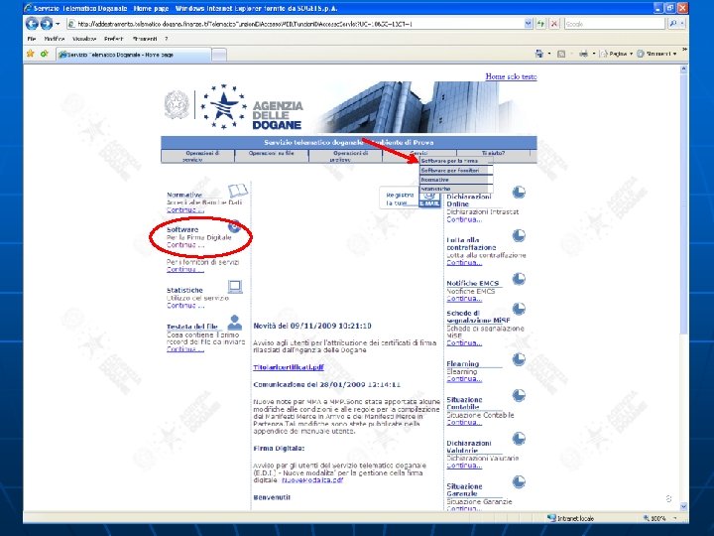Click the printer icon in command bar
The image size is (714, 536).
pyautogui.click(x=583, y=54)
